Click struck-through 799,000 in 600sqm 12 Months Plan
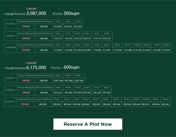This screenshot has height=137, width=176. 25,104
